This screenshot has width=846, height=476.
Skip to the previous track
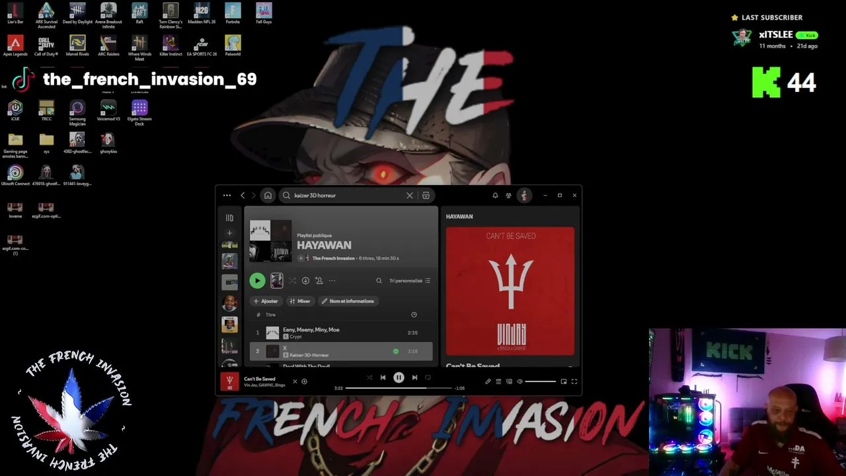383,377
